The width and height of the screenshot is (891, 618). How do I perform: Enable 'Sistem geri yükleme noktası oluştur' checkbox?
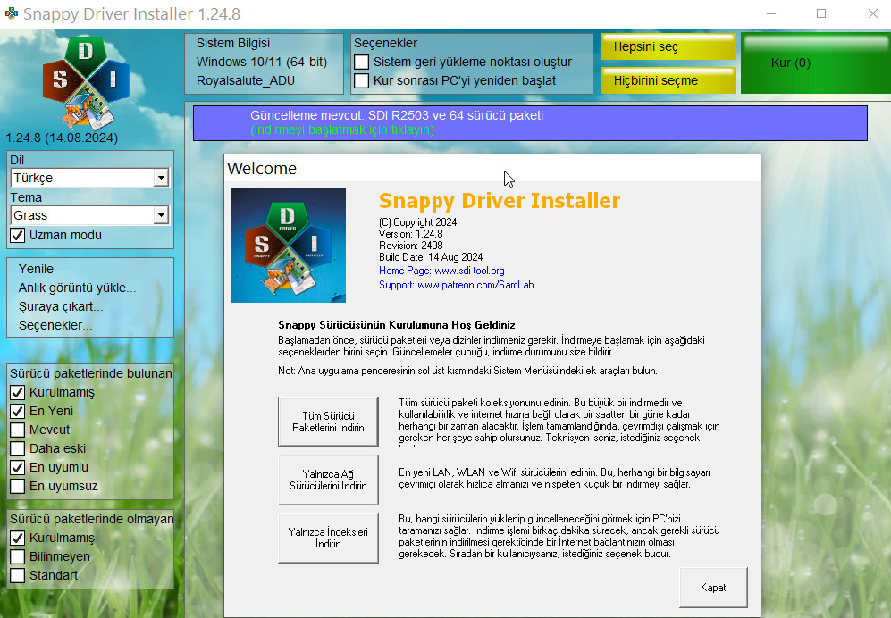coord(361,62)
